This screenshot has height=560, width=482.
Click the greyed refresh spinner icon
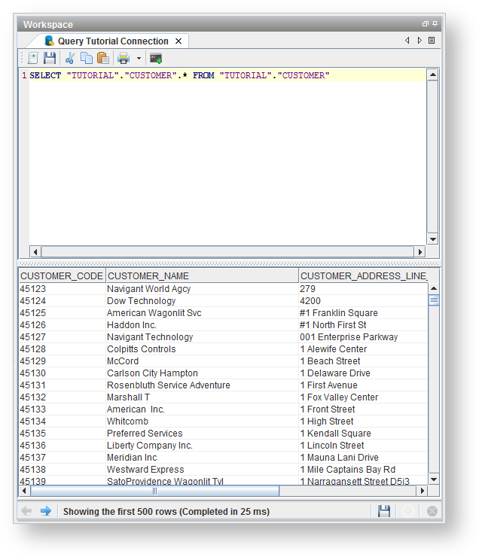pos(408,511)
